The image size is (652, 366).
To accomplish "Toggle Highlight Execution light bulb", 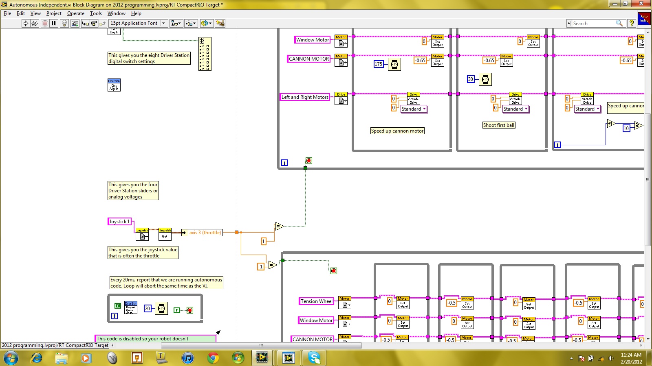I will [x=64, y=23].
